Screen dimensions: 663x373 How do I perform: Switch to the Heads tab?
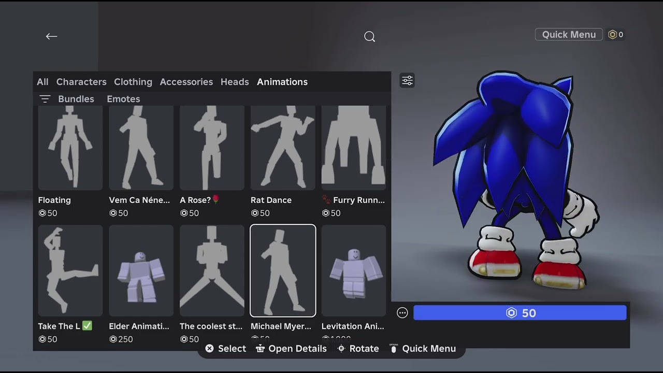(x=235, y=82)
